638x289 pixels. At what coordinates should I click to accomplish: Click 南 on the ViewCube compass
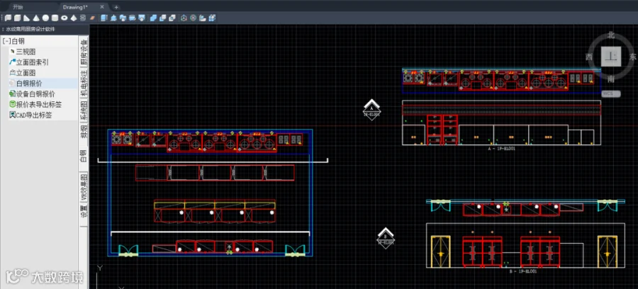pyautogui.click(x=611, y=79)
